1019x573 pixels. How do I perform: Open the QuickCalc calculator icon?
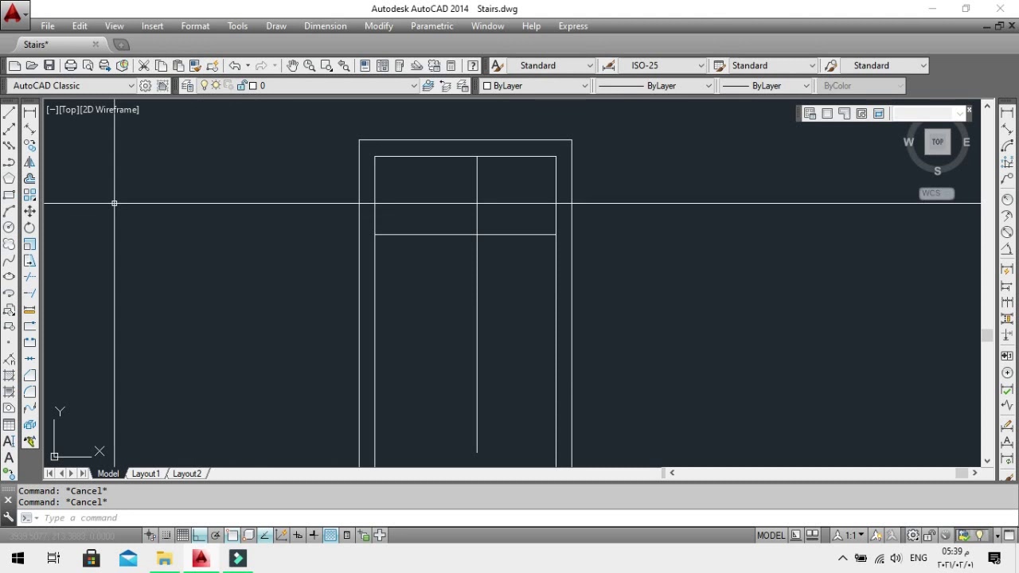451,65
